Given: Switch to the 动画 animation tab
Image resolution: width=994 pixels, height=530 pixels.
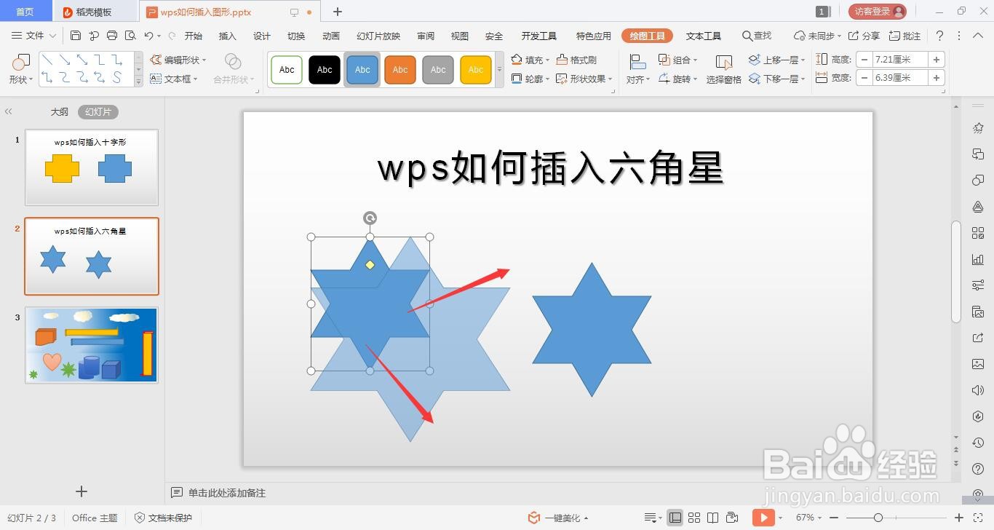Looking at the screenshot, I should pyautogui.click(x=331, y=36).
